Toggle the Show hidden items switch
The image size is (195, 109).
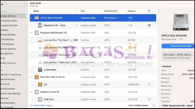click(153, 105)
